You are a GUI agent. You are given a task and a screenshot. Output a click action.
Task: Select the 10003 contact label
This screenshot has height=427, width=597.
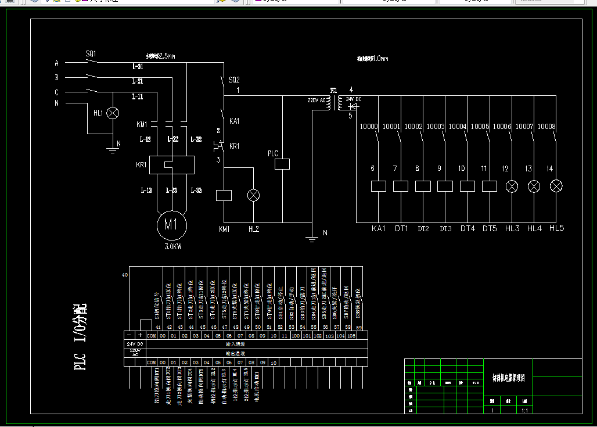(435, 127)
